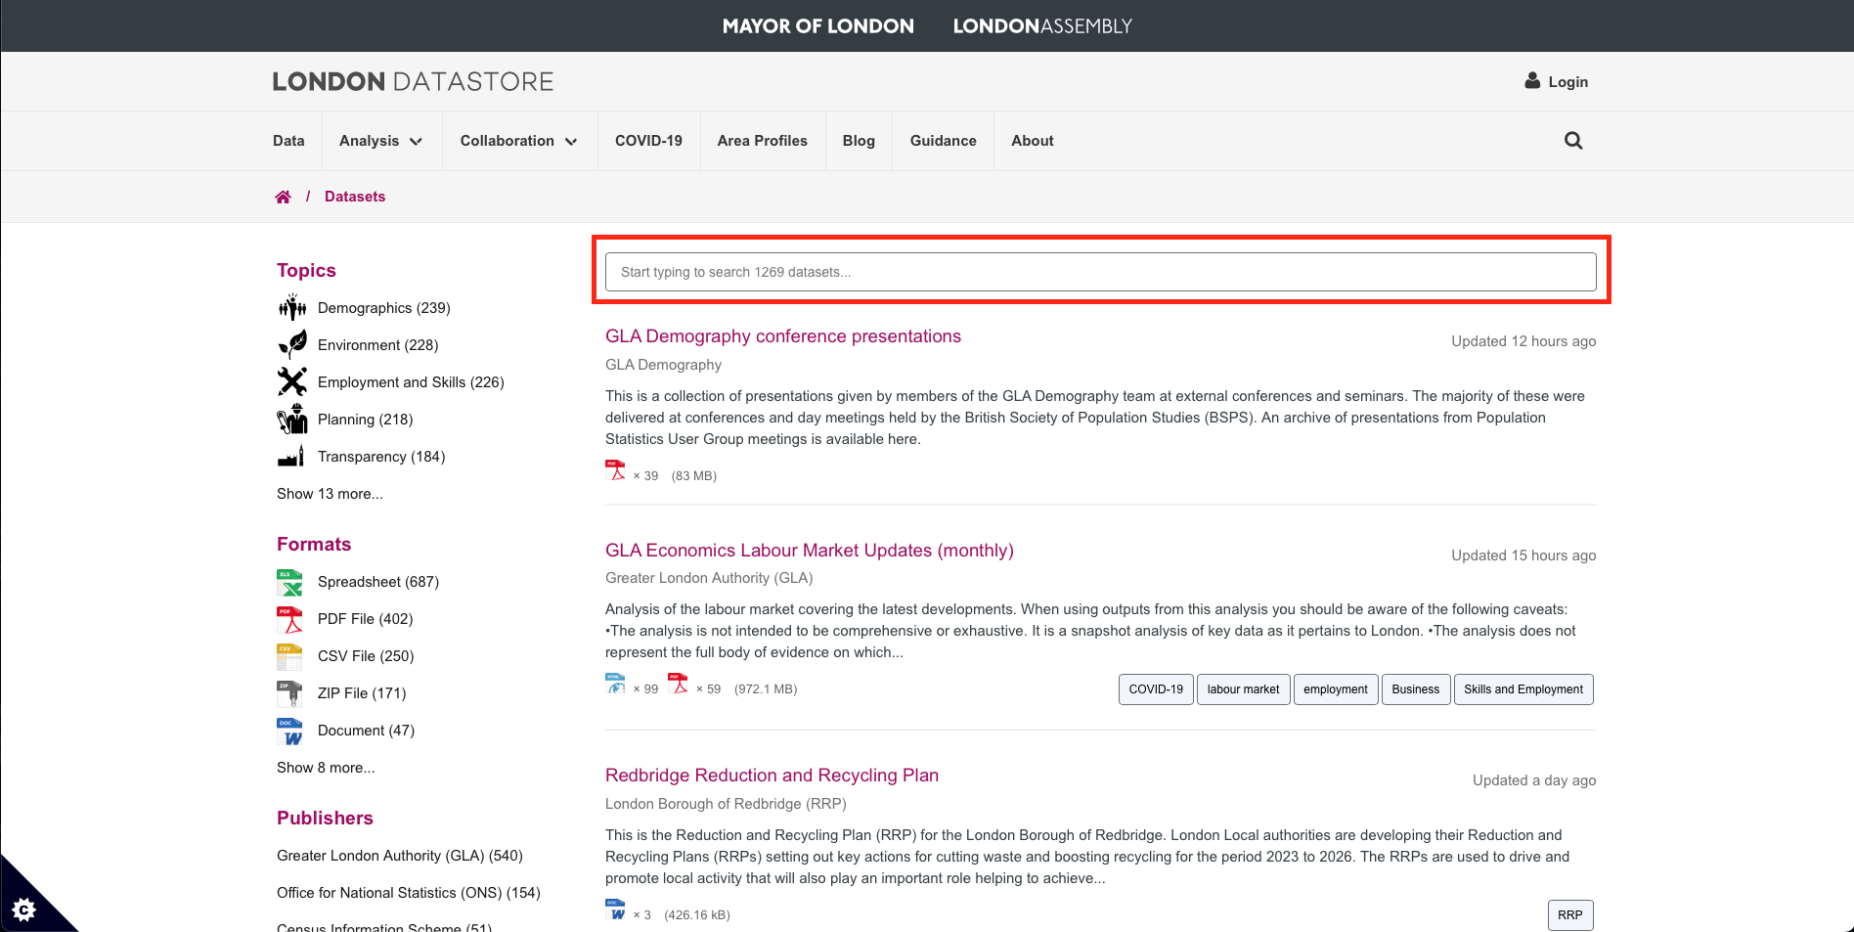Open the cookie settings gear icon
This screenshot has width=1854, height=932.
coord(24,910)
